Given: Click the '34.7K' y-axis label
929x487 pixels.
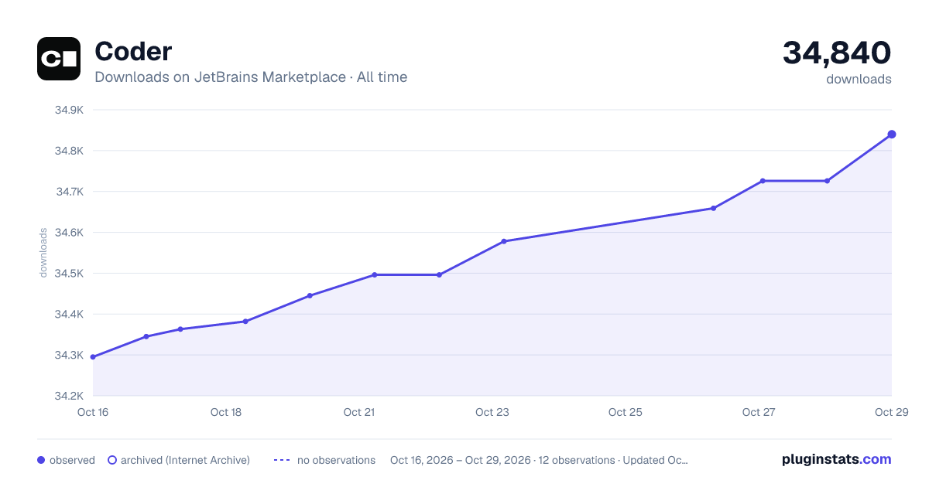Looking at the screenshot, I should (69, 192).
